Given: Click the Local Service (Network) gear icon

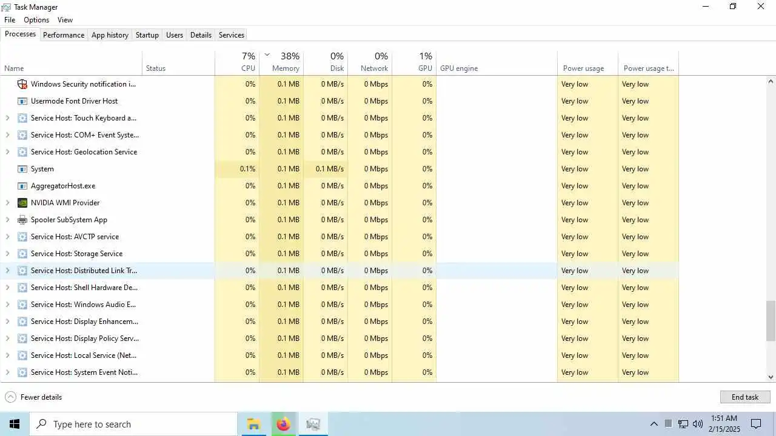Looking at the screenshot, I should pyautogui.click(x=22, y=355).
